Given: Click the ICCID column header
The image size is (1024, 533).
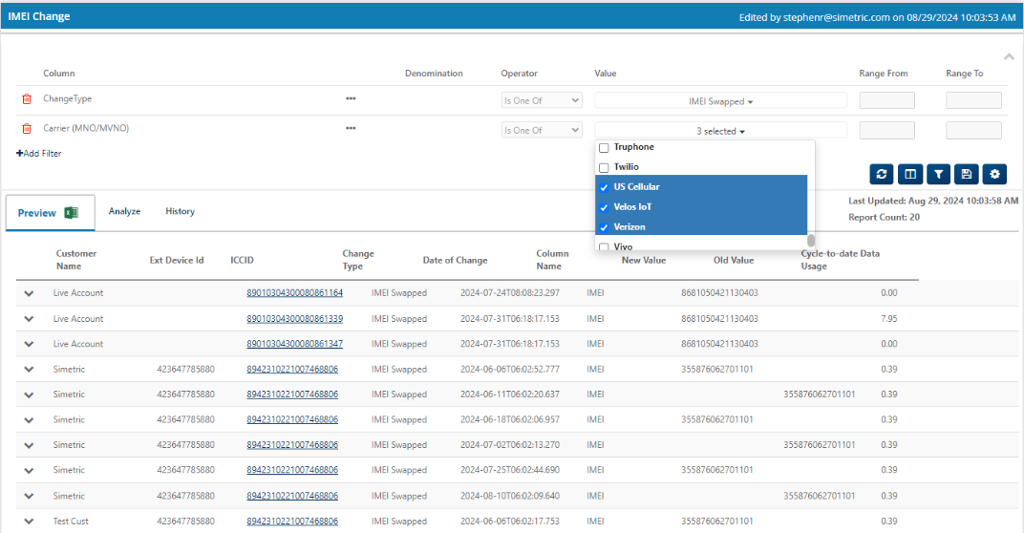Looking at the screenshot, I should point(242,260).
